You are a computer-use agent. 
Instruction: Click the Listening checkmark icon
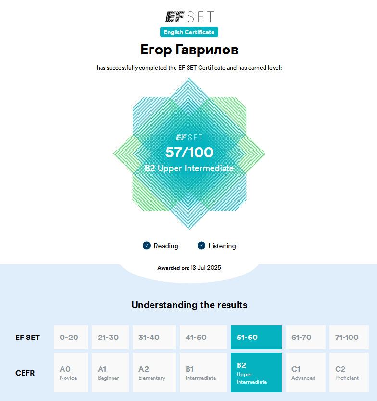[x=201, y=246]
